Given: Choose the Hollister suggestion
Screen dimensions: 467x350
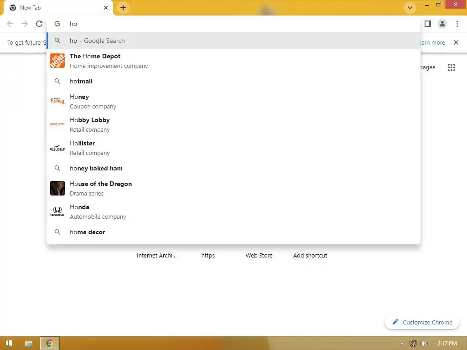Looking at the screenshot, I should 233,148.
